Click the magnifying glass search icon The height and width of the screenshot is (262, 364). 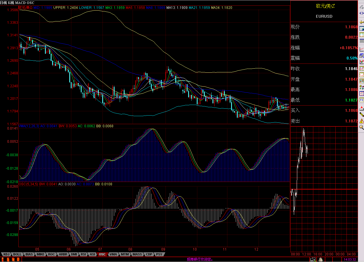point(361,127)
